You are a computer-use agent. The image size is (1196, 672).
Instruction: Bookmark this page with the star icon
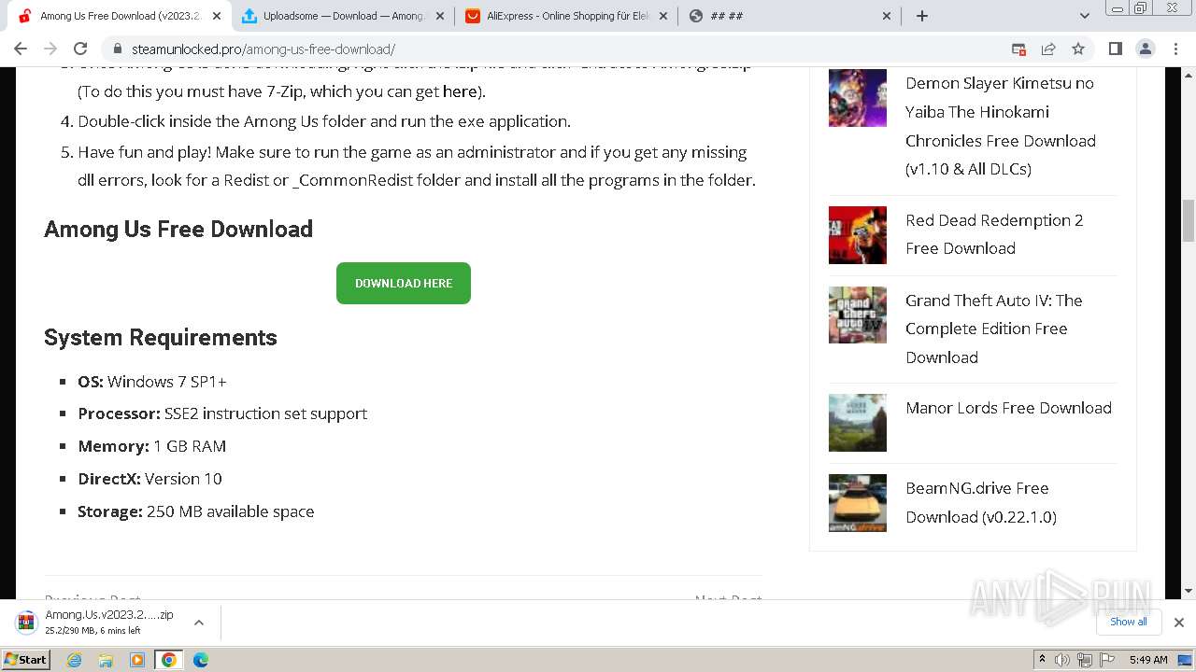(x=1078, y=49)
